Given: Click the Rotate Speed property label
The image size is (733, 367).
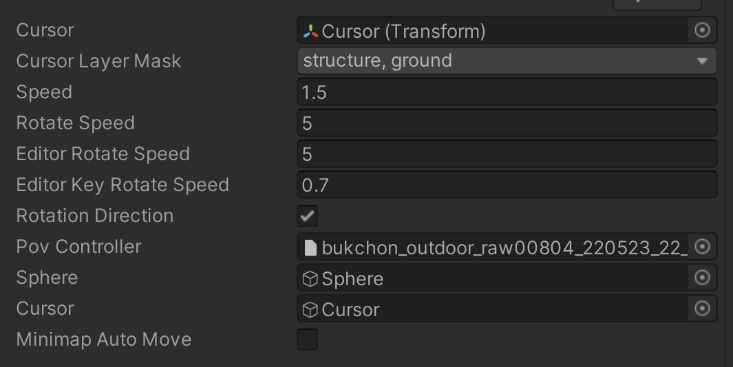Looking at the screenshot, I should 76,123.
